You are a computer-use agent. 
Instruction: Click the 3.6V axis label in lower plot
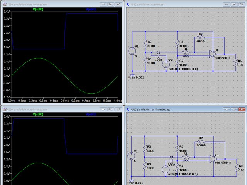tap(7, 116)
